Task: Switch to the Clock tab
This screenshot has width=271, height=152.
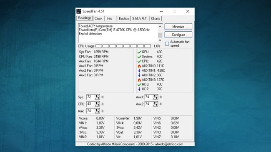Action: pos(98,18)
